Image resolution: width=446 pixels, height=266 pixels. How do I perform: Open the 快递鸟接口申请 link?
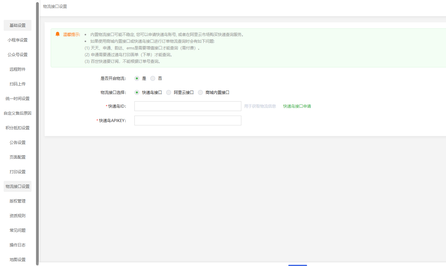pos(297,106)
